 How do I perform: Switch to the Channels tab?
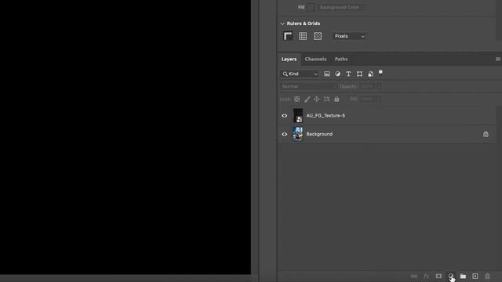pos(315,60)
